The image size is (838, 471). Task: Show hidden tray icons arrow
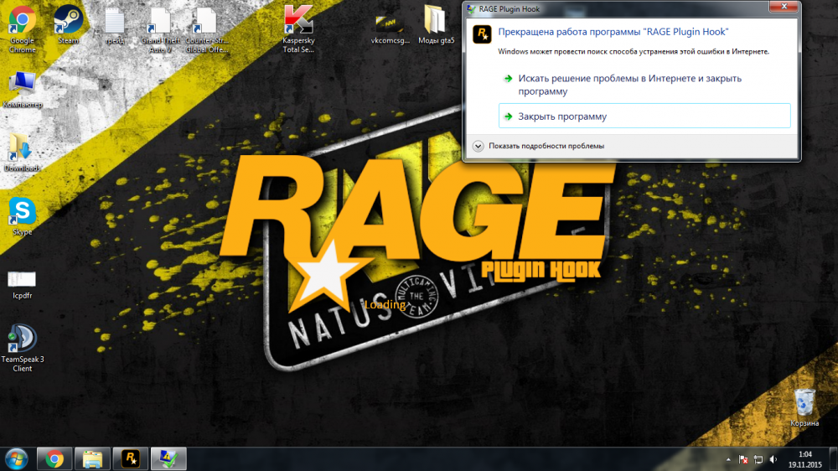point(728,459)
